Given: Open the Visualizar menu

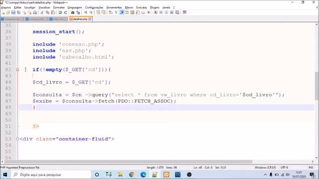Looking at the screenshot, I should [x=44, y=7].
